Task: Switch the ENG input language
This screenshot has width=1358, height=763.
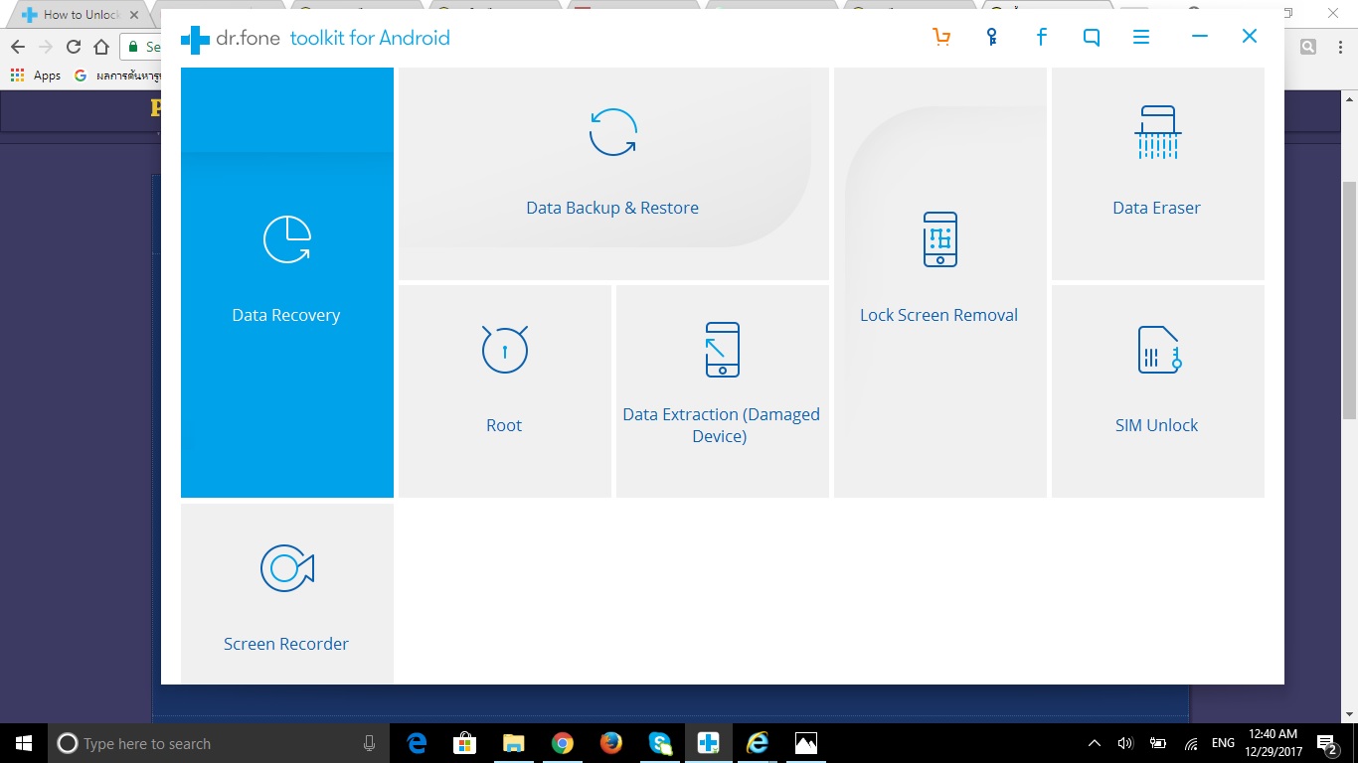Action: coord(1224,743)
